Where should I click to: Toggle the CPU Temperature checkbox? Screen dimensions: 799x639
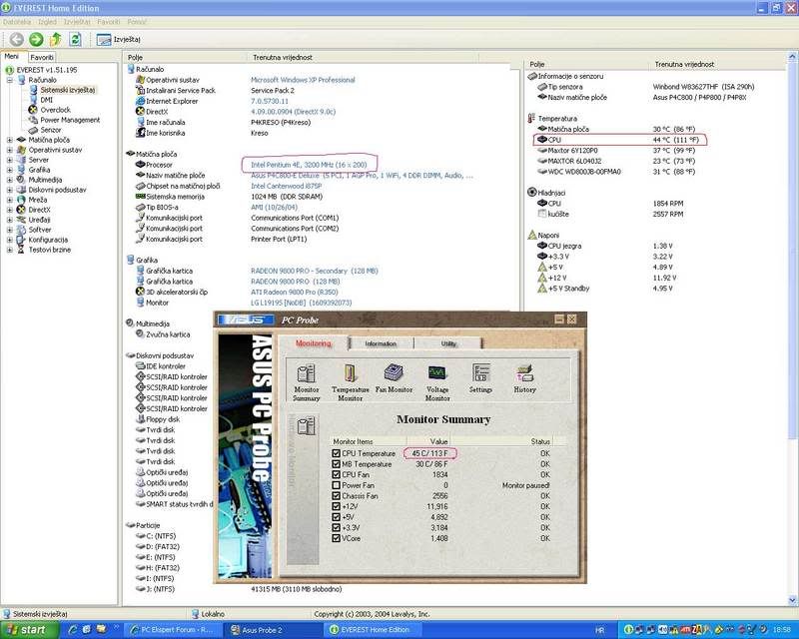tap(336, 453)
